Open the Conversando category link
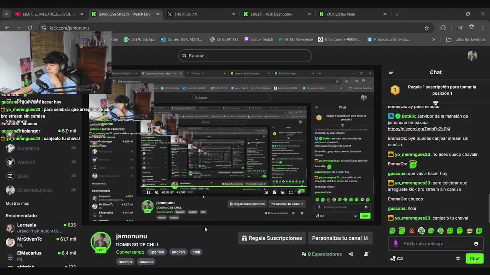 (x=130, y=252)
